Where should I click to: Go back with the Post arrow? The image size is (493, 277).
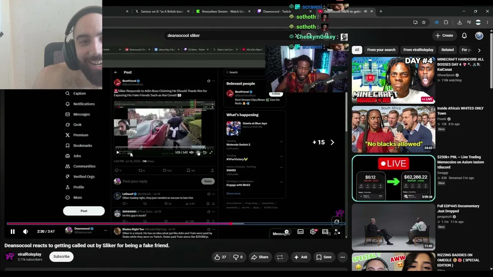point(116,72)
